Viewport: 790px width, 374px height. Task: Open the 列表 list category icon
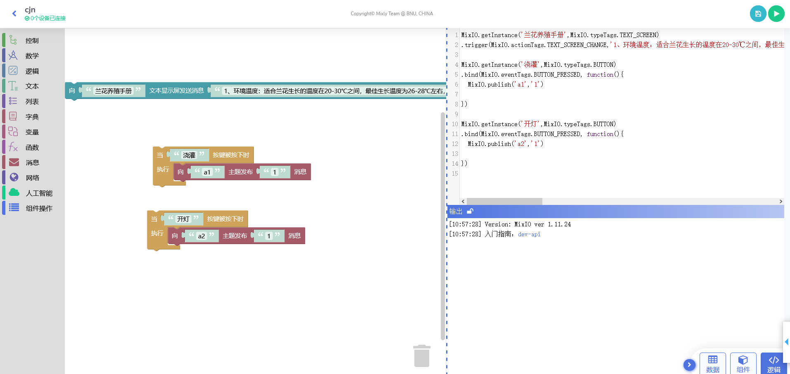coord(13,101)
